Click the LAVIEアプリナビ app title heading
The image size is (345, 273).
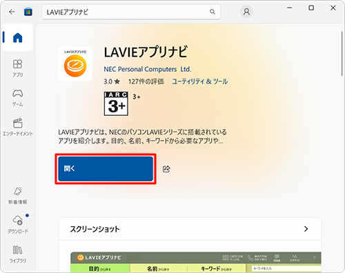click(146, 52)
